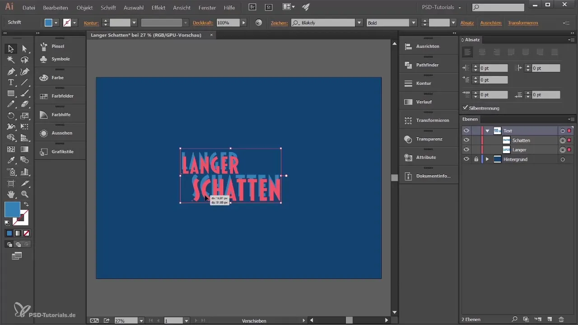Screen dimensions: 578x325
Task: Select the Hand tool
Action: click(11, 194)
